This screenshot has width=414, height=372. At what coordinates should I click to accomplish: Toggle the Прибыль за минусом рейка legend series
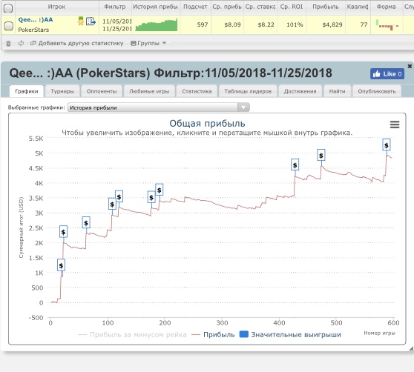click(132, 335)
